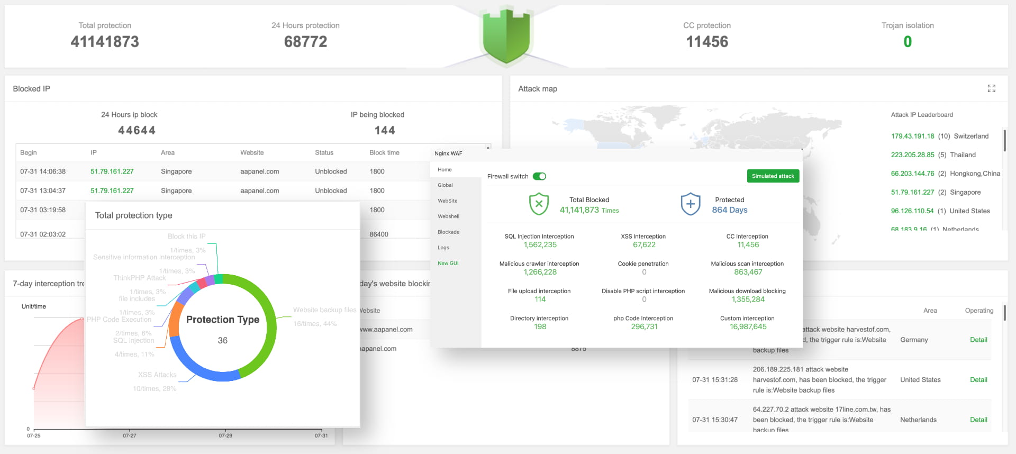The width and height of the screenshot is (1016, 454).
Task: Select Global in the WAF sidebar
Action: coord(445,185)
